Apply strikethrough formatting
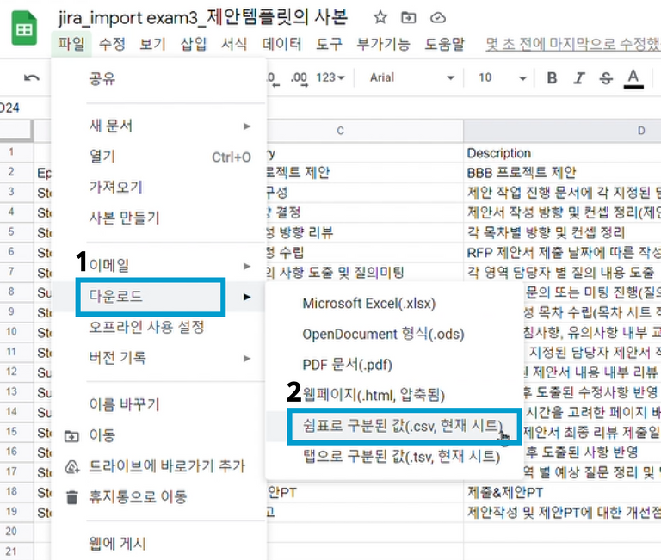Image resolution: width=661 pixels, height=560 pixels. pos(606,78)
